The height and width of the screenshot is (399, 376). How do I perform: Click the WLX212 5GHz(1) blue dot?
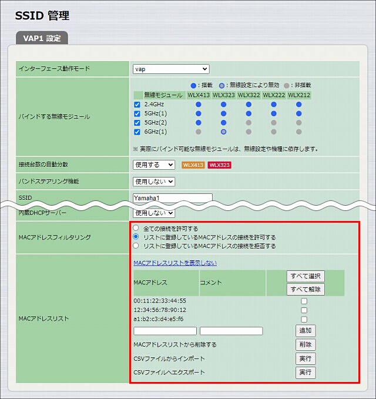click(x=298, y=113)
